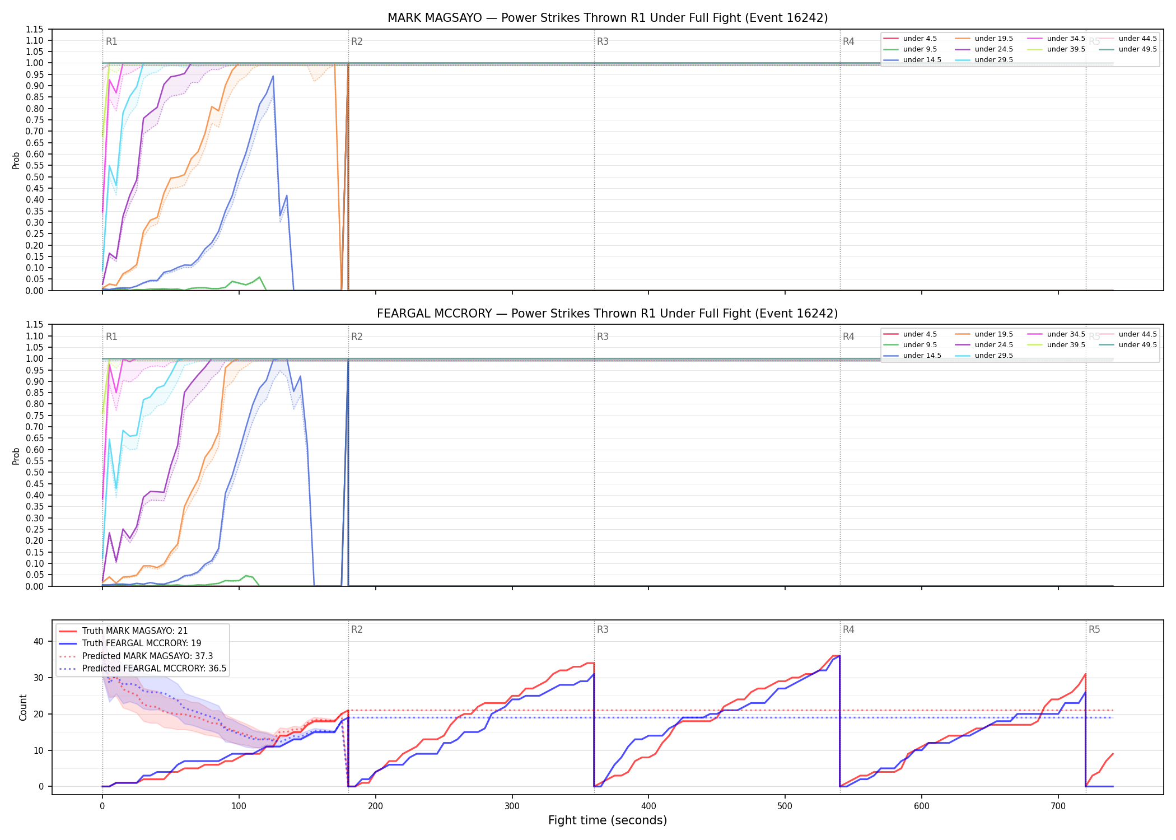The height and width of the screenshot is (840, 1176).
Task: Select 'under 14.5' in McCrory chart legend
Action: pos(912,356)
